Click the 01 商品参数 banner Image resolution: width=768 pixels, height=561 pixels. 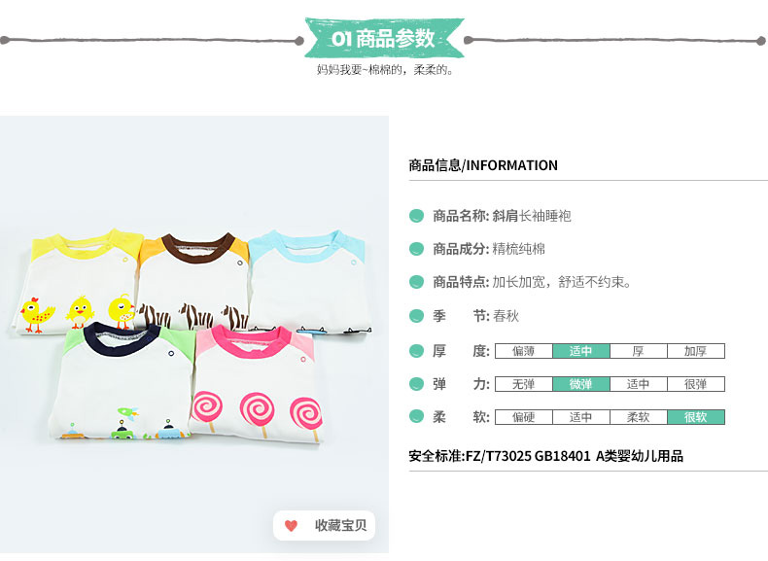pos(383,38)
